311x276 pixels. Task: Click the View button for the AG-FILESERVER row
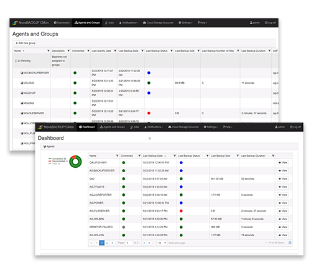(x=283, y=211)
